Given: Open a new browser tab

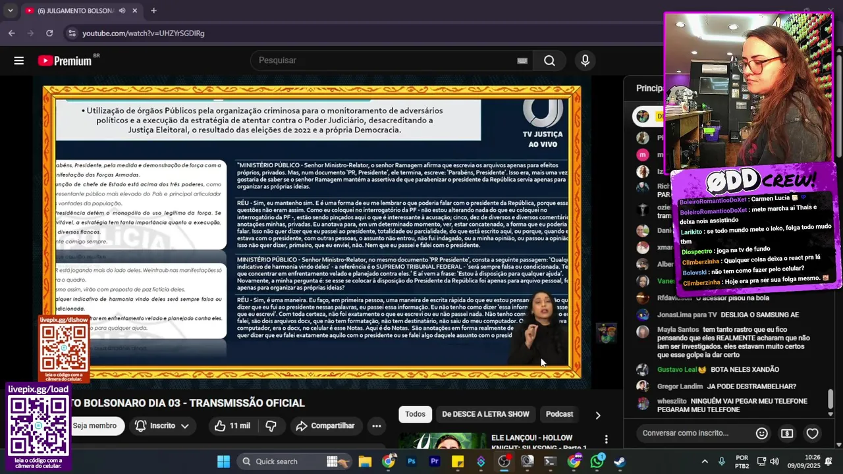Looking at the screenshot, I should click(x=153, y=11).
